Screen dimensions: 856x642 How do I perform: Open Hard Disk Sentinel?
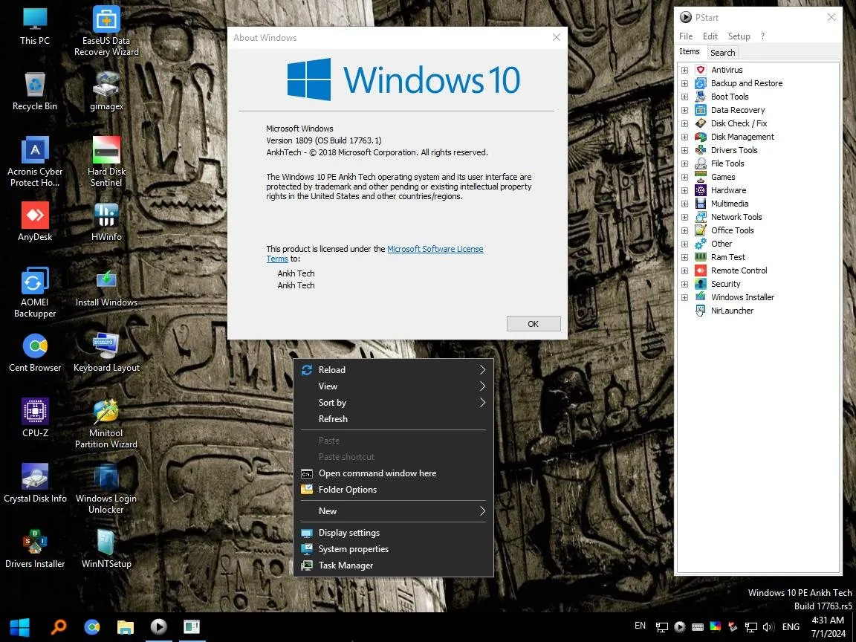[106, 149]
